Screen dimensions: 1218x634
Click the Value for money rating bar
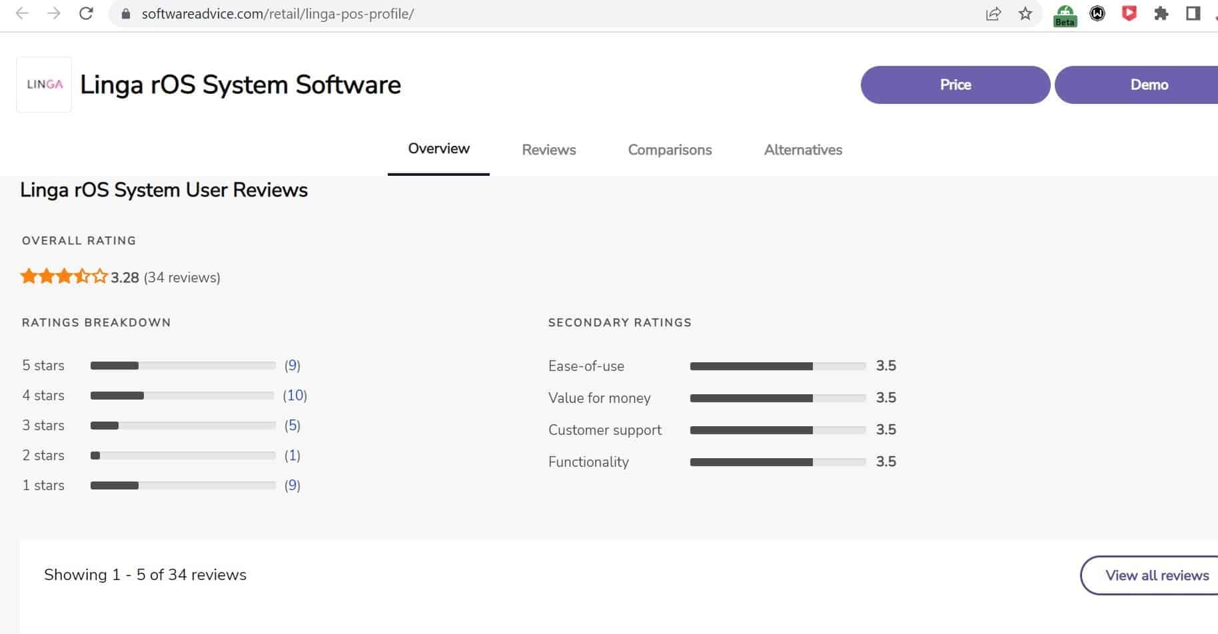point(778,398)
